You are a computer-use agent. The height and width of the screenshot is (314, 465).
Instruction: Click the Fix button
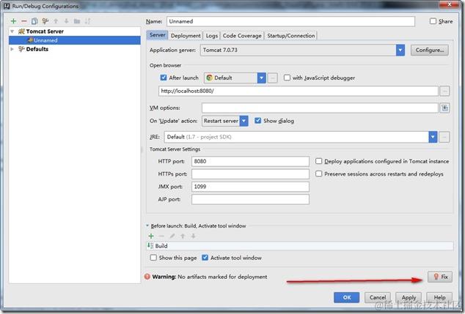(x=440, y=277)
